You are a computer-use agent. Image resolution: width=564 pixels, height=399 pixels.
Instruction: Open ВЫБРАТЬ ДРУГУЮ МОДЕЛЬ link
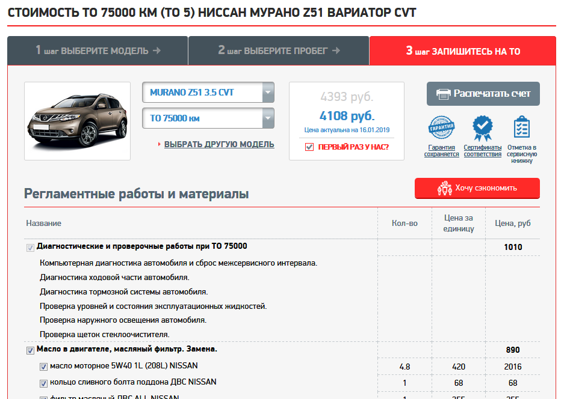click(x=219, y=144)
